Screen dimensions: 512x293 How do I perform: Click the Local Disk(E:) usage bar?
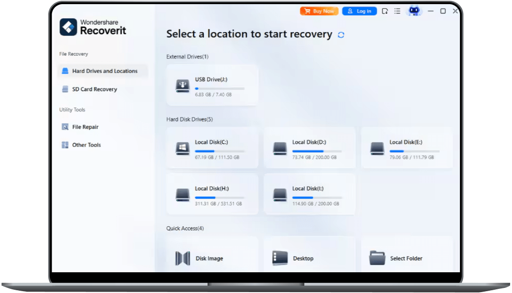click(414, 151)
